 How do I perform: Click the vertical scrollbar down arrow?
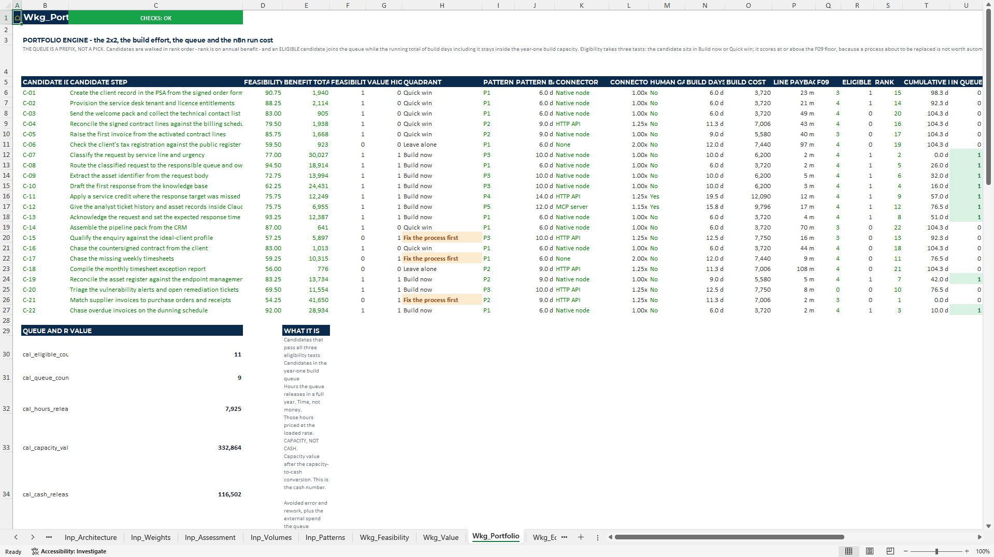(x=988, y=526)
